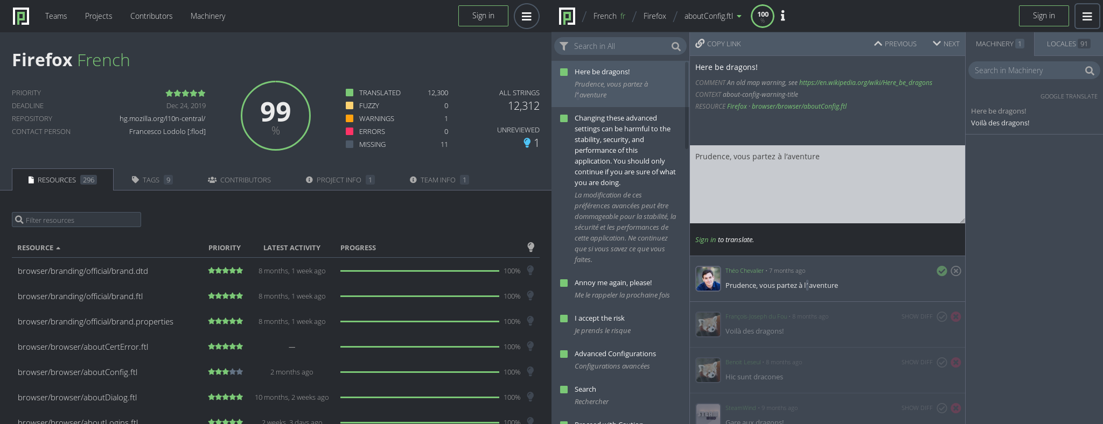Reject SteamWind's suggestion
This screenshot has width=1103, height=424.
pos(956,408)
